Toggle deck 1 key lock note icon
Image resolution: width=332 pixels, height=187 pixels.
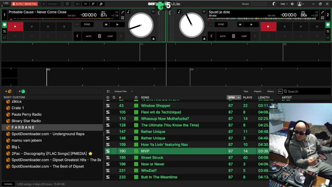128,12
